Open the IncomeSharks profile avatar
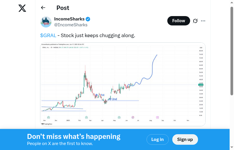The image size is (234, 150). point(46,22)
